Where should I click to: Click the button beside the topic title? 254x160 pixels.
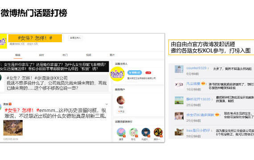pyautogui.click(x=75, y=38)
